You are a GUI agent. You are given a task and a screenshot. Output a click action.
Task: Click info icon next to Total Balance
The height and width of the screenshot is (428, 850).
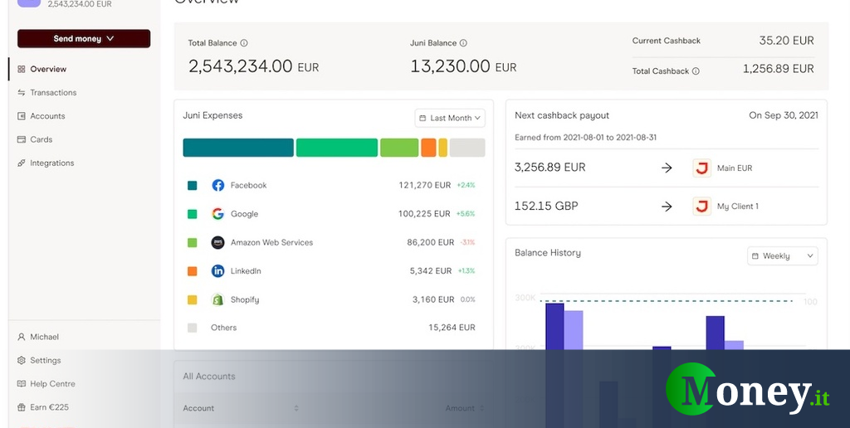[x=244, y=43]
